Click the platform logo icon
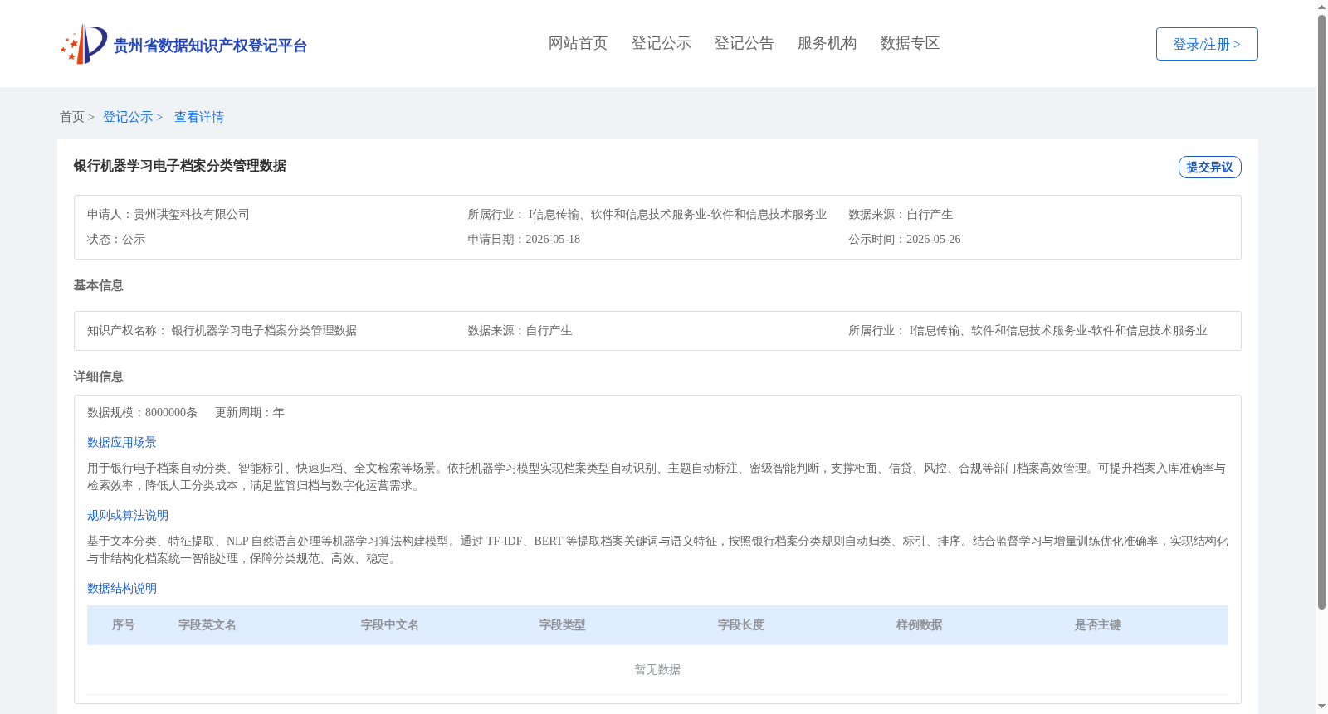Screen dimensions: 1328x714 [x=84, y=44]
